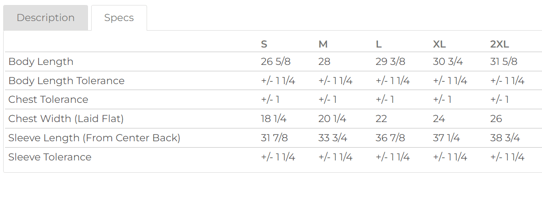Click the Chest Width (Laid Flat) label
Viewport: 542px width, 197px height.
[66, 119]
